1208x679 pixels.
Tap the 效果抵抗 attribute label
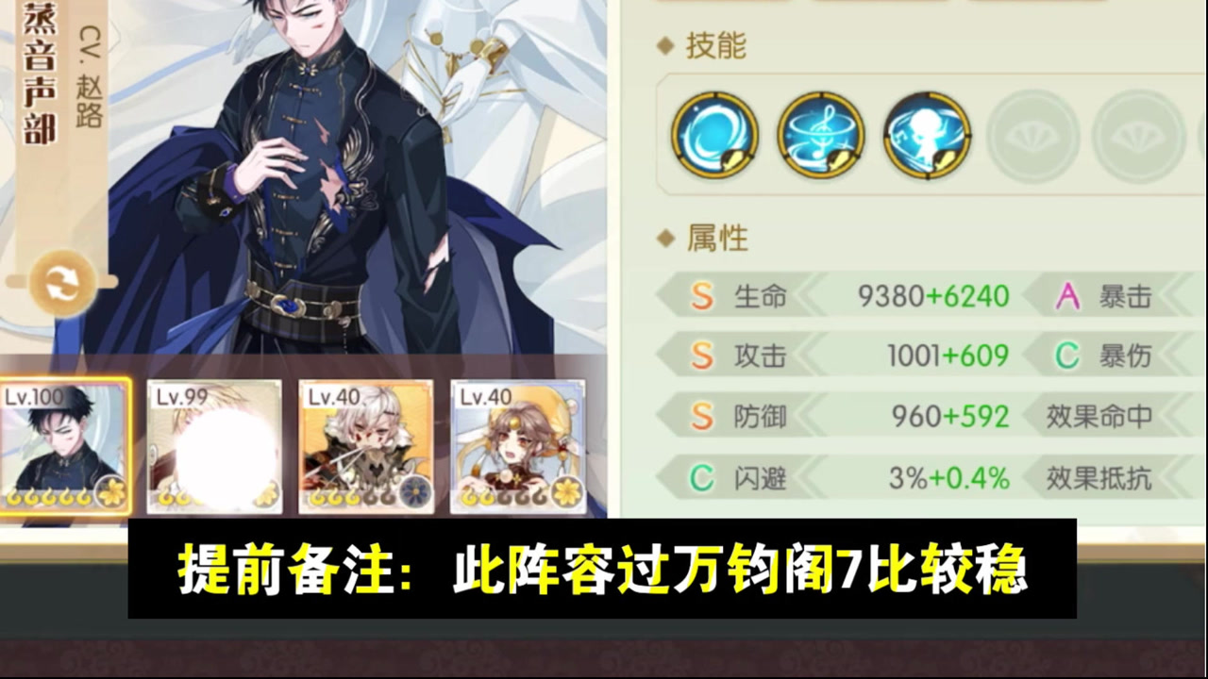click(1099, 477)
